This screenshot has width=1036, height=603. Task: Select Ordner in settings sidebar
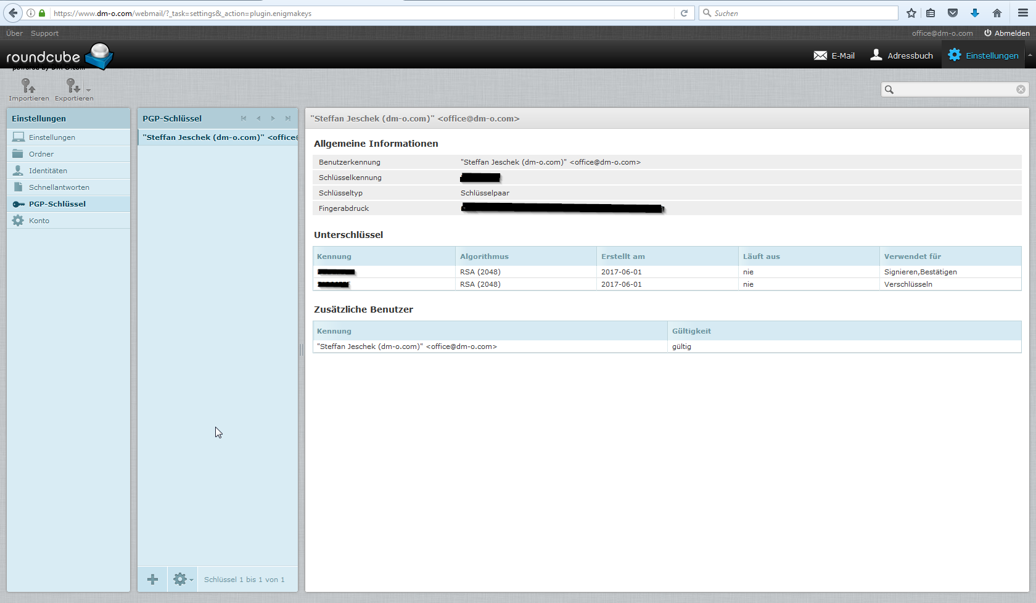coord(41,154)
